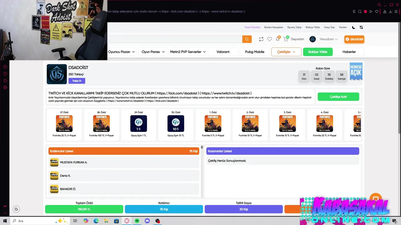Toggle dark mode moon icon

point(354,27)
